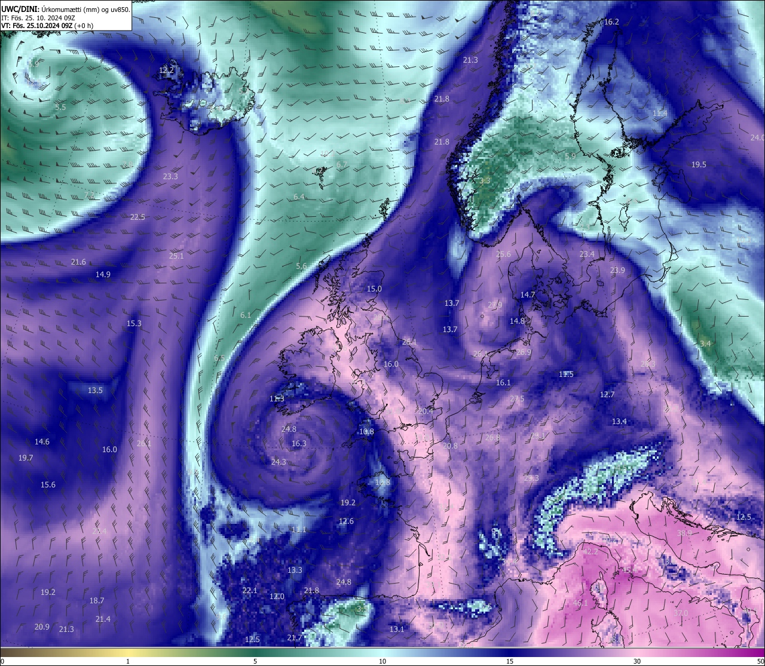
Task: Click the 14.6 value label
Action: click(42, 441)
